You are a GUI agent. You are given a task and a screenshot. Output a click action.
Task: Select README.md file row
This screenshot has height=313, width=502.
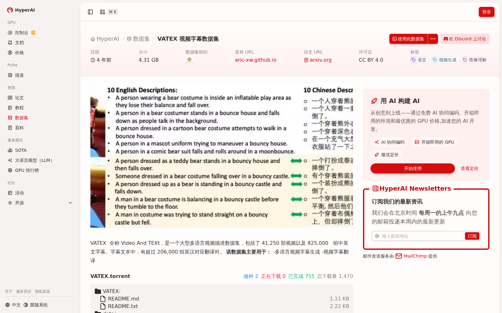(222, 299)
